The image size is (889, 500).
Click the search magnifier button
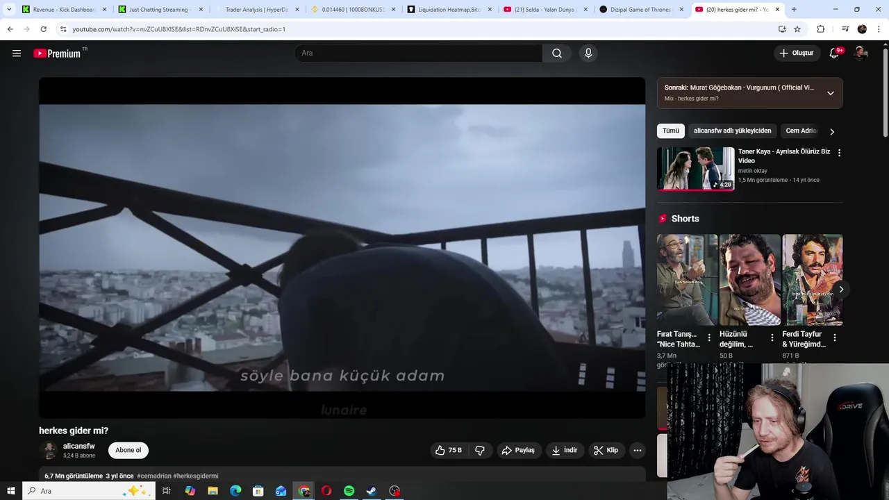click(557, 53)
